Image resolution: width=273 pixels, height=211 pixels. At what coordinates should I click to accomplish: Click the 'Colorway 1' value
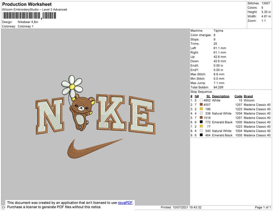[25, 26]
